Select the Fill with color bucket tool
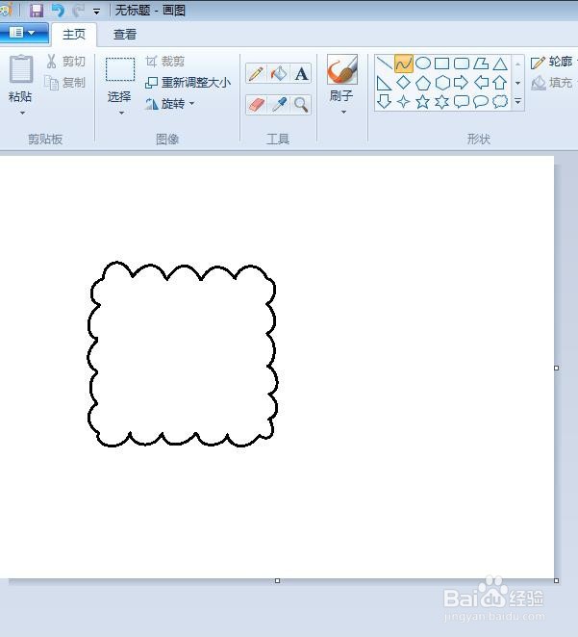578x637 pixels. pos(279,73)
